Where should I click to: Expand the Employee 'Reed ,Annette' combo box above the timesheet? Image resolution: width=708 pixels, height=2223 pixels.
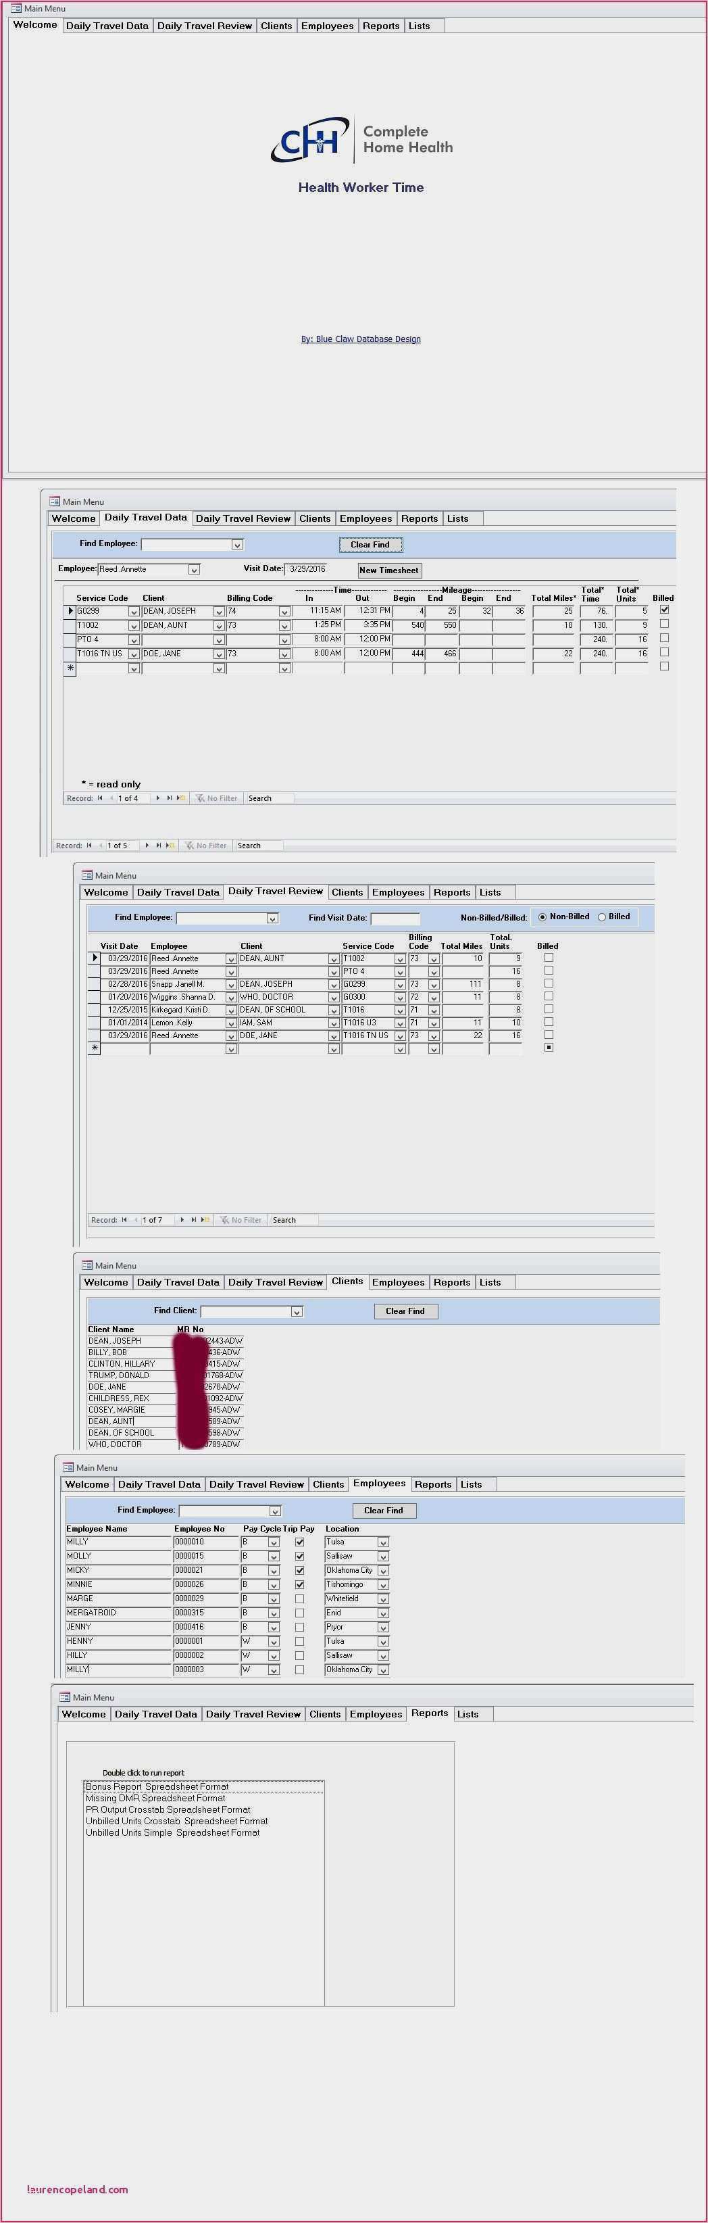[194, 570]
